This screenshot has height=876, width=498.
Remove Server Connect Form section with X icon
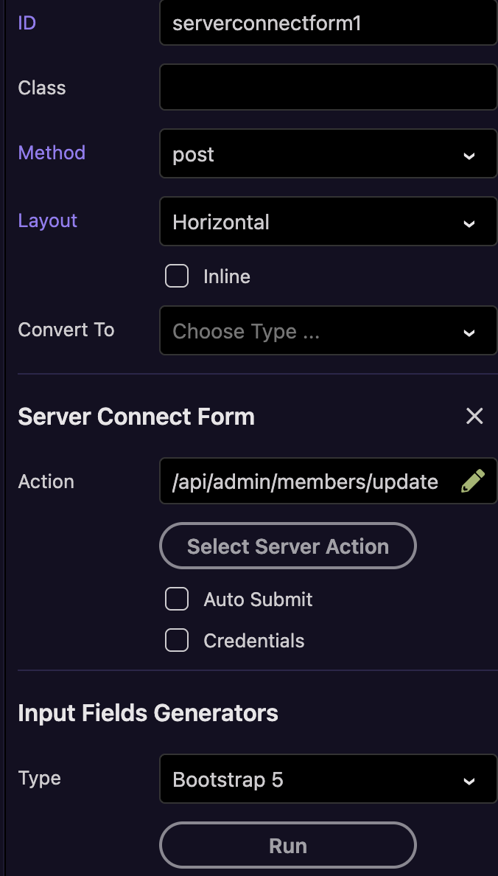pyautogui.click(x=474, y=417)
